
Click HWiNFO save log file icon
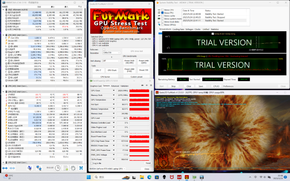(x=65, y=168)
